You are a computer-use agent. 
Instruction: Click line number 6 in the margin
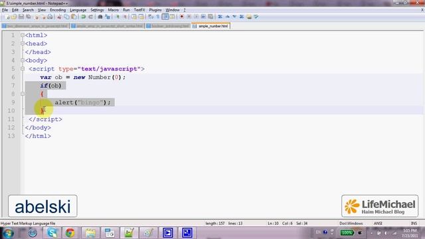click(13, 77)
